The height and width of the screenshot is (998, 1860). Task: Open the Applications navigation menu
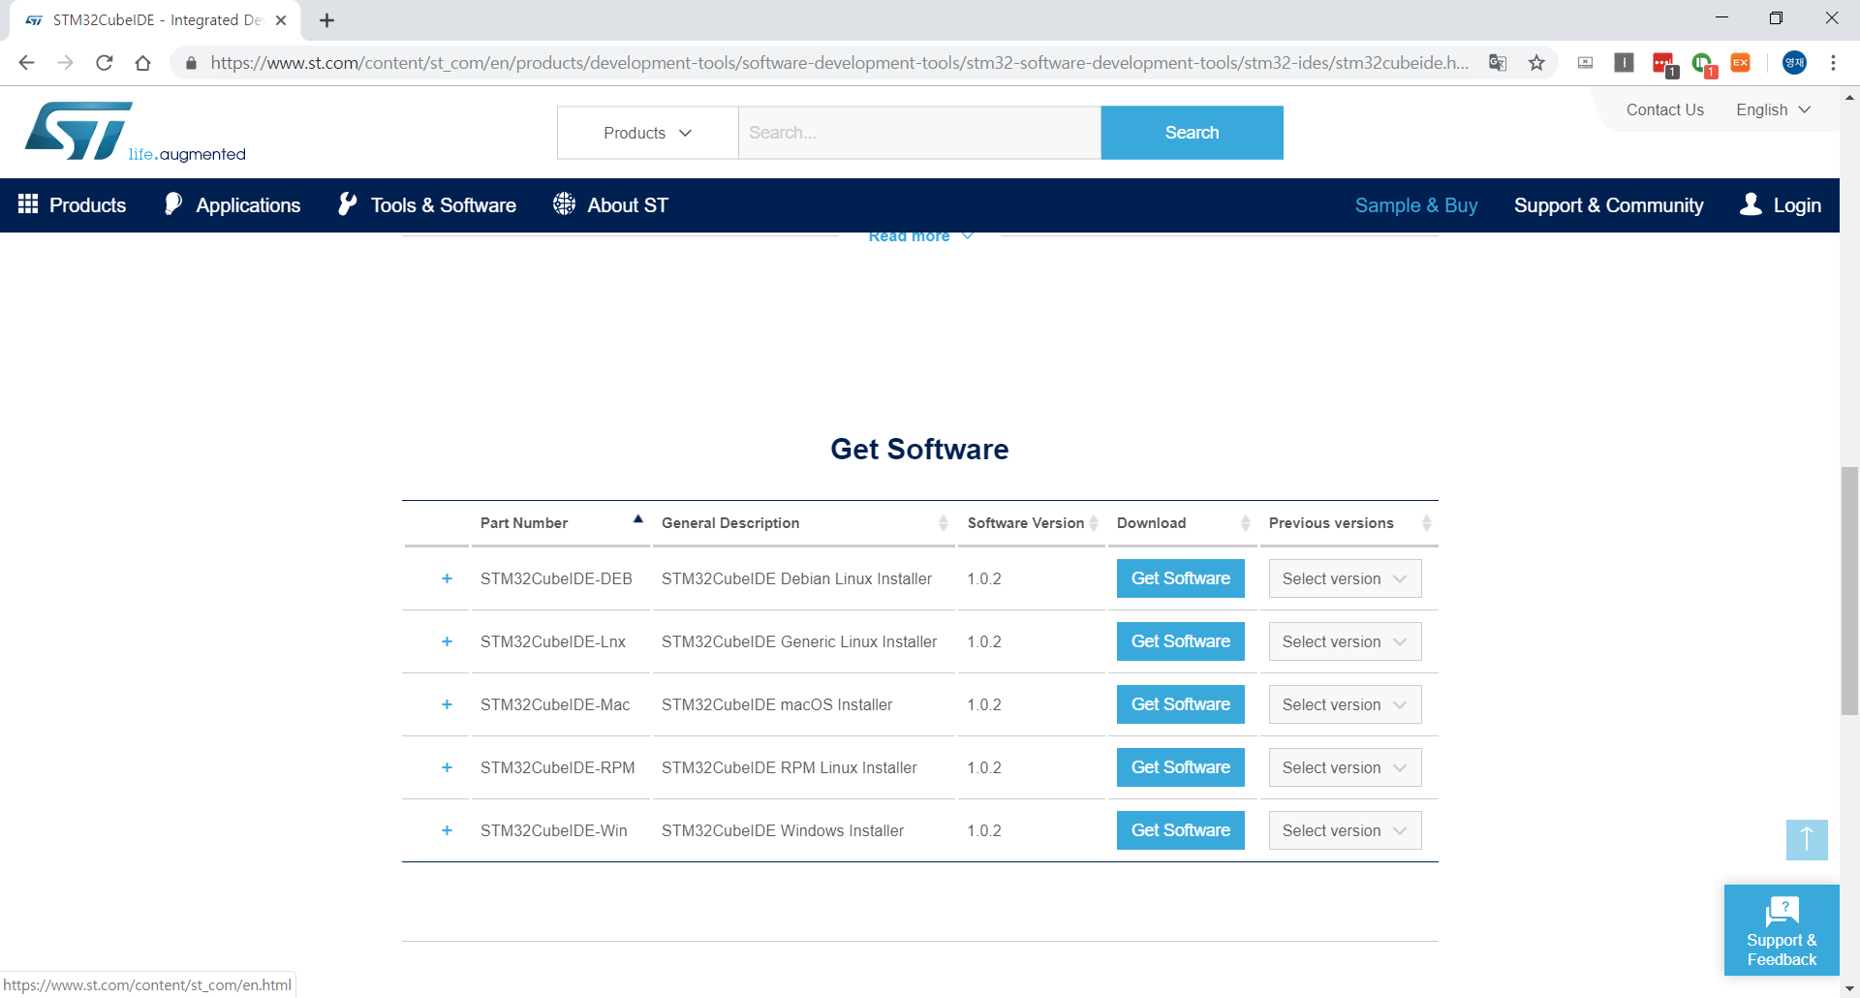[232, 205]
